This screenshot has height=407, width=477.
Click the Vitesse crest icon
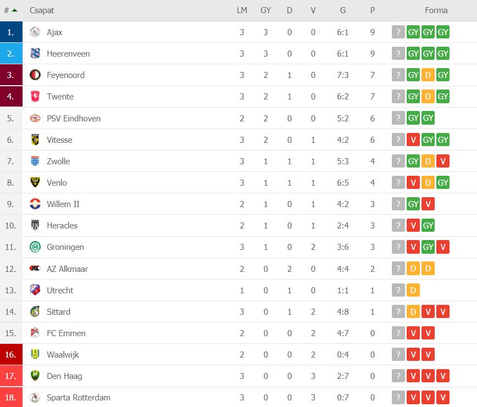point(35,140)
